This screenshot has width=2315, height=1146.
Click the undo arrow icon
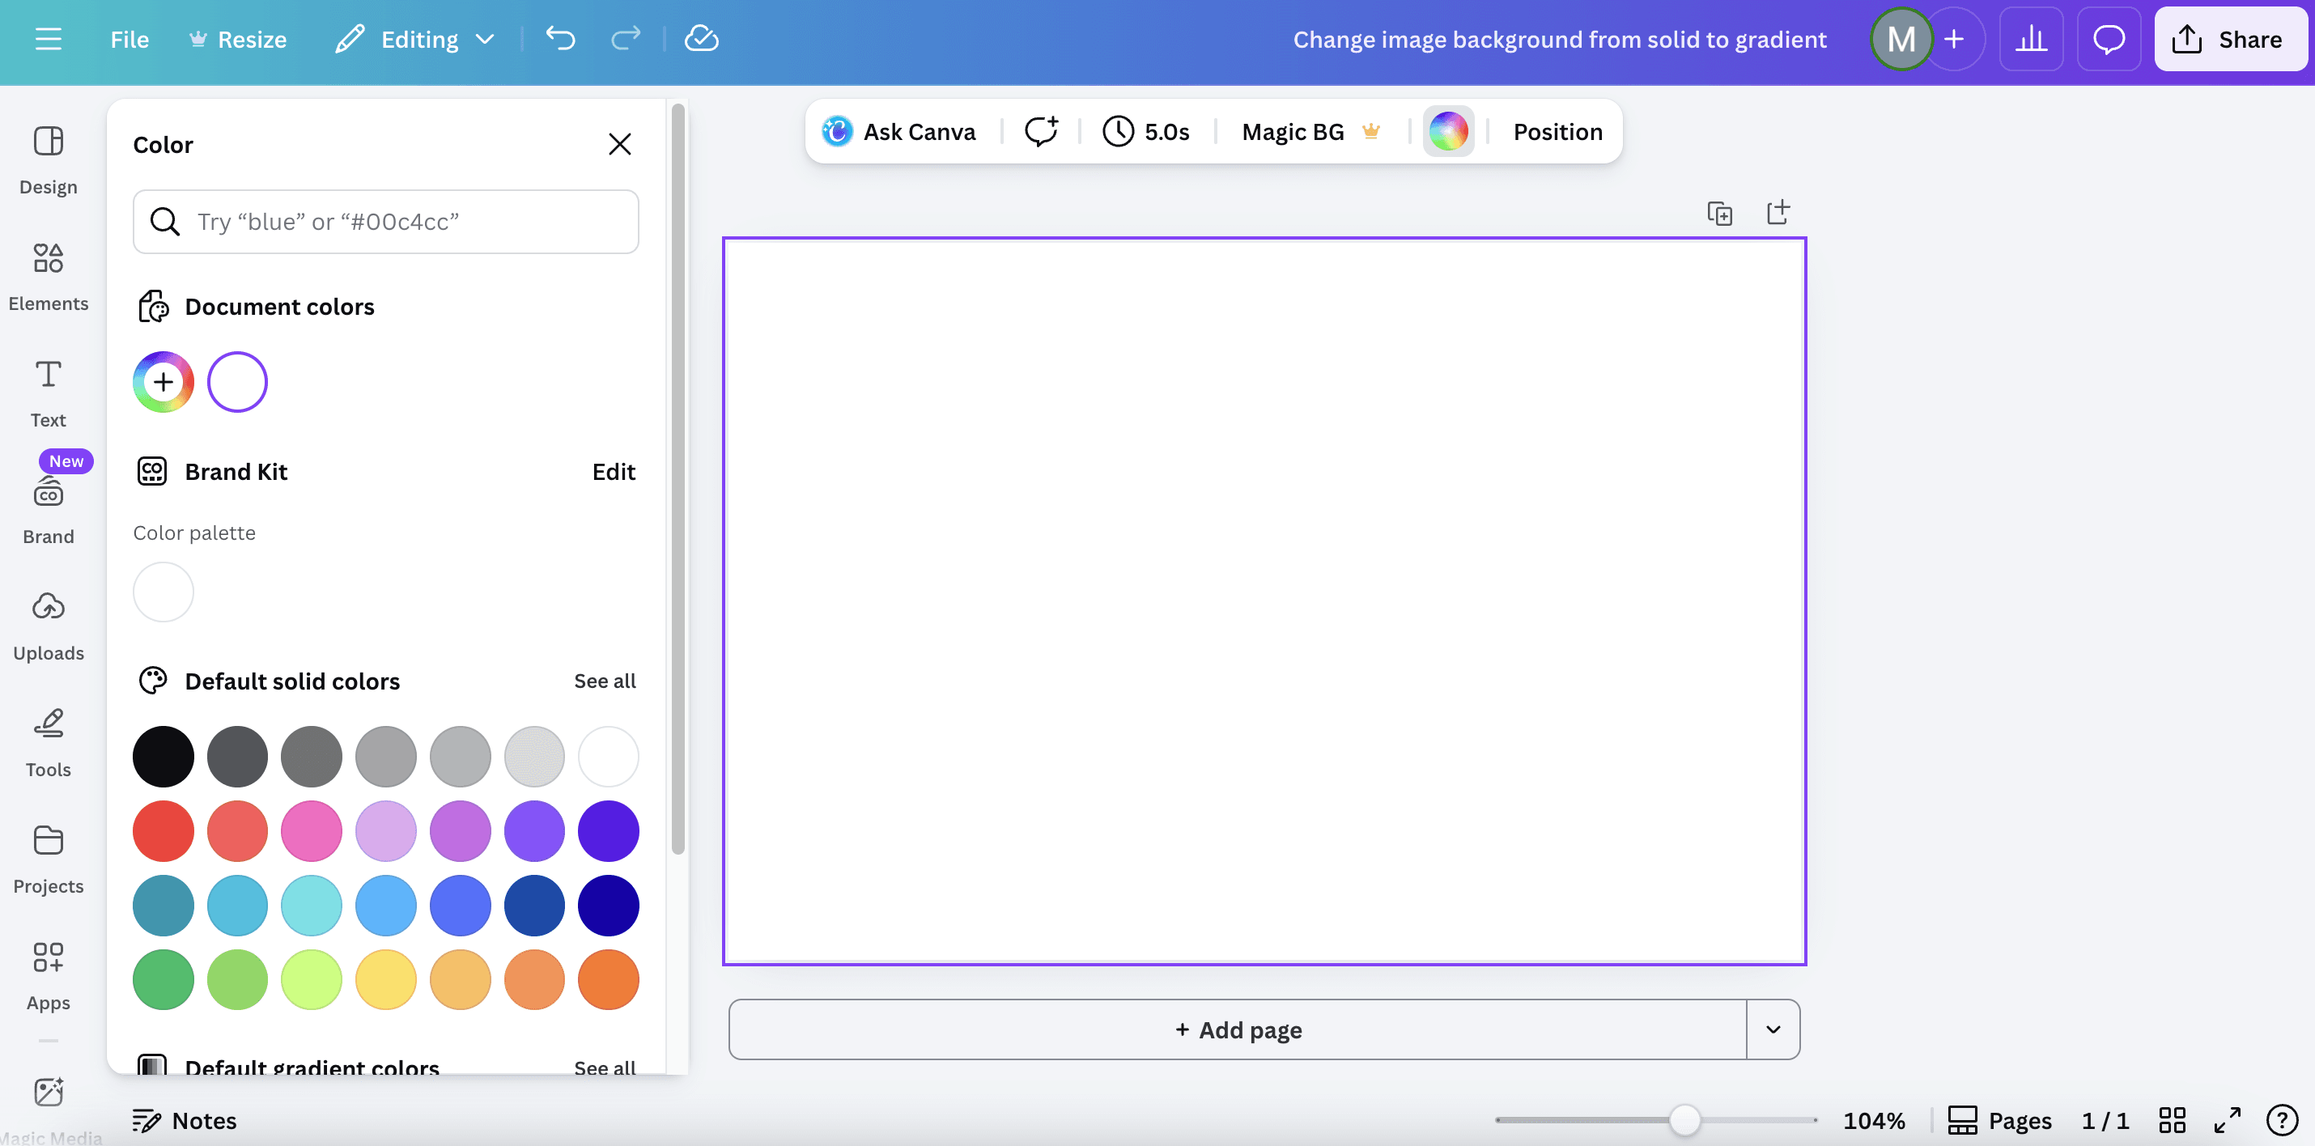coord(560,39)
